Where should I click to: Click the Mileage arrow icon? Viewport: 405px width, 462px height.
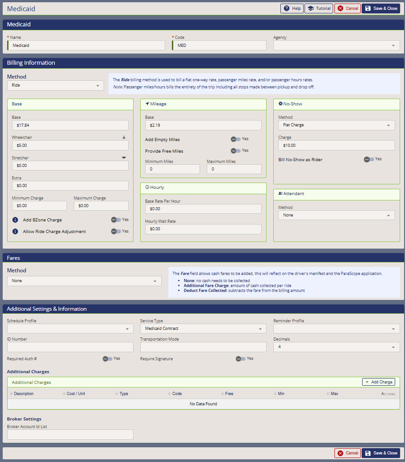[147, 104]
